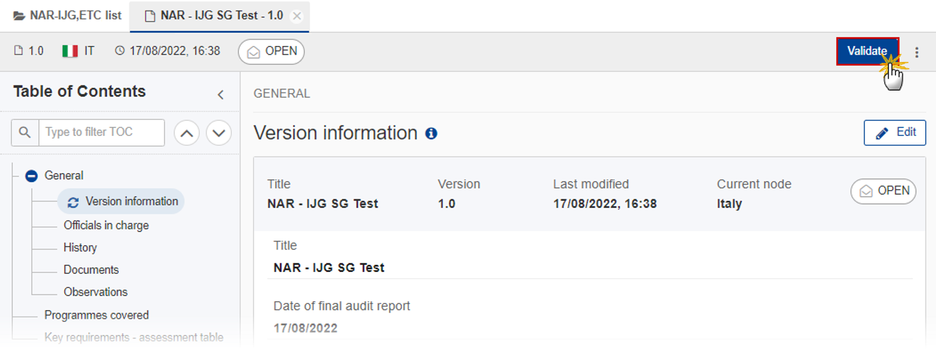Switch to the NAR-IJG,ETC list tab
The width and height of the screenshot is (936, 356).
tap(67, 15)
